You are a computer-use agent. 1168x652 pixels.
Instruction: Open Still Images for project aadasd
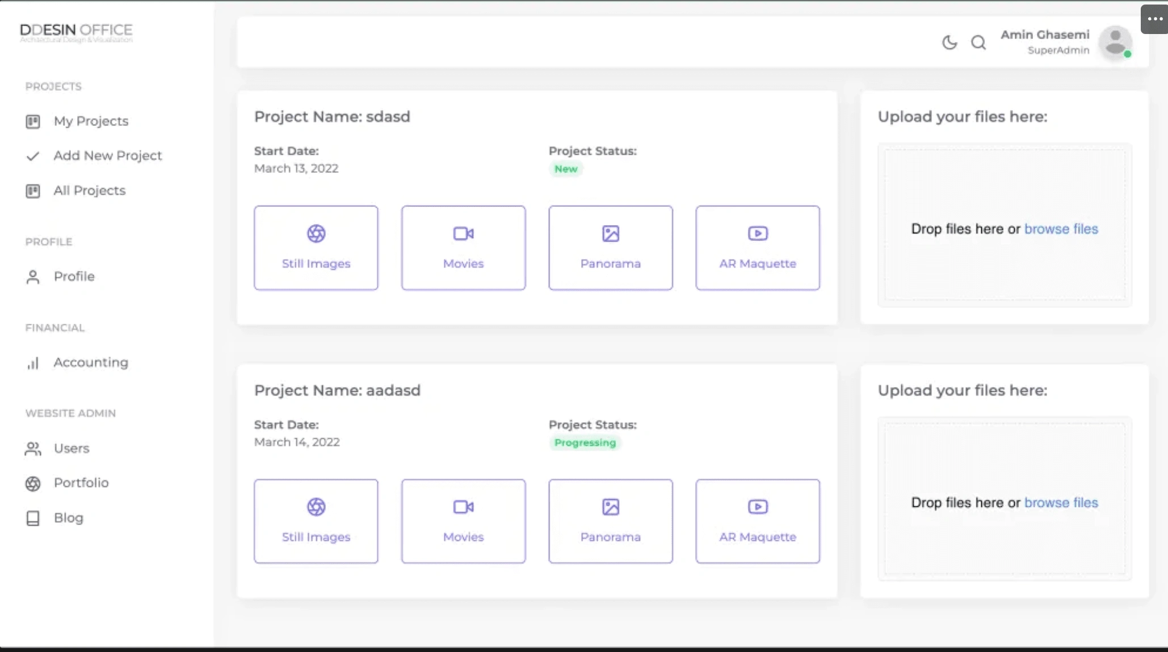click(x=316, y=521)
